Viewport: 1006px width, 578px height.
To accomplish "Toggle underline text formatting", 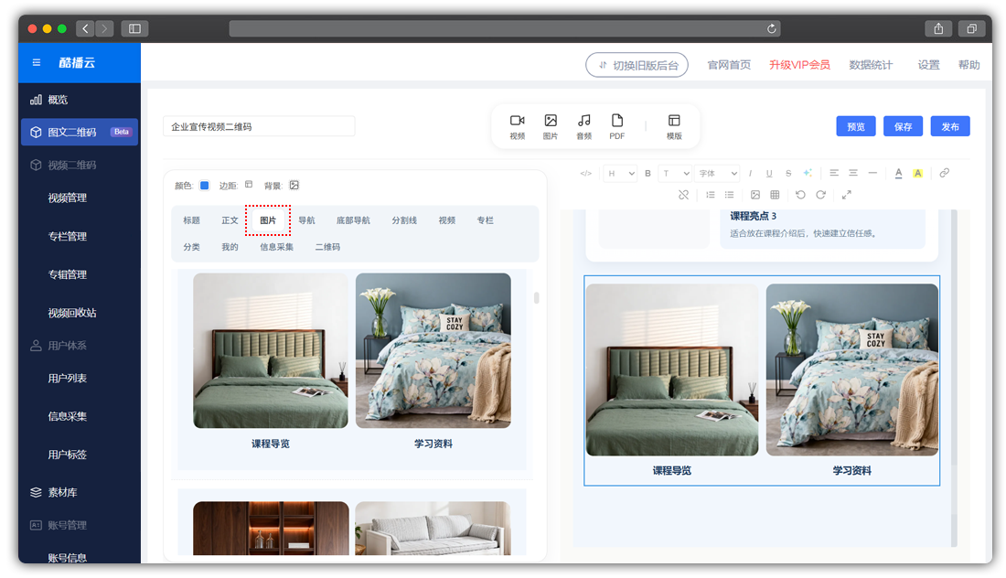I will pos(769,173).
